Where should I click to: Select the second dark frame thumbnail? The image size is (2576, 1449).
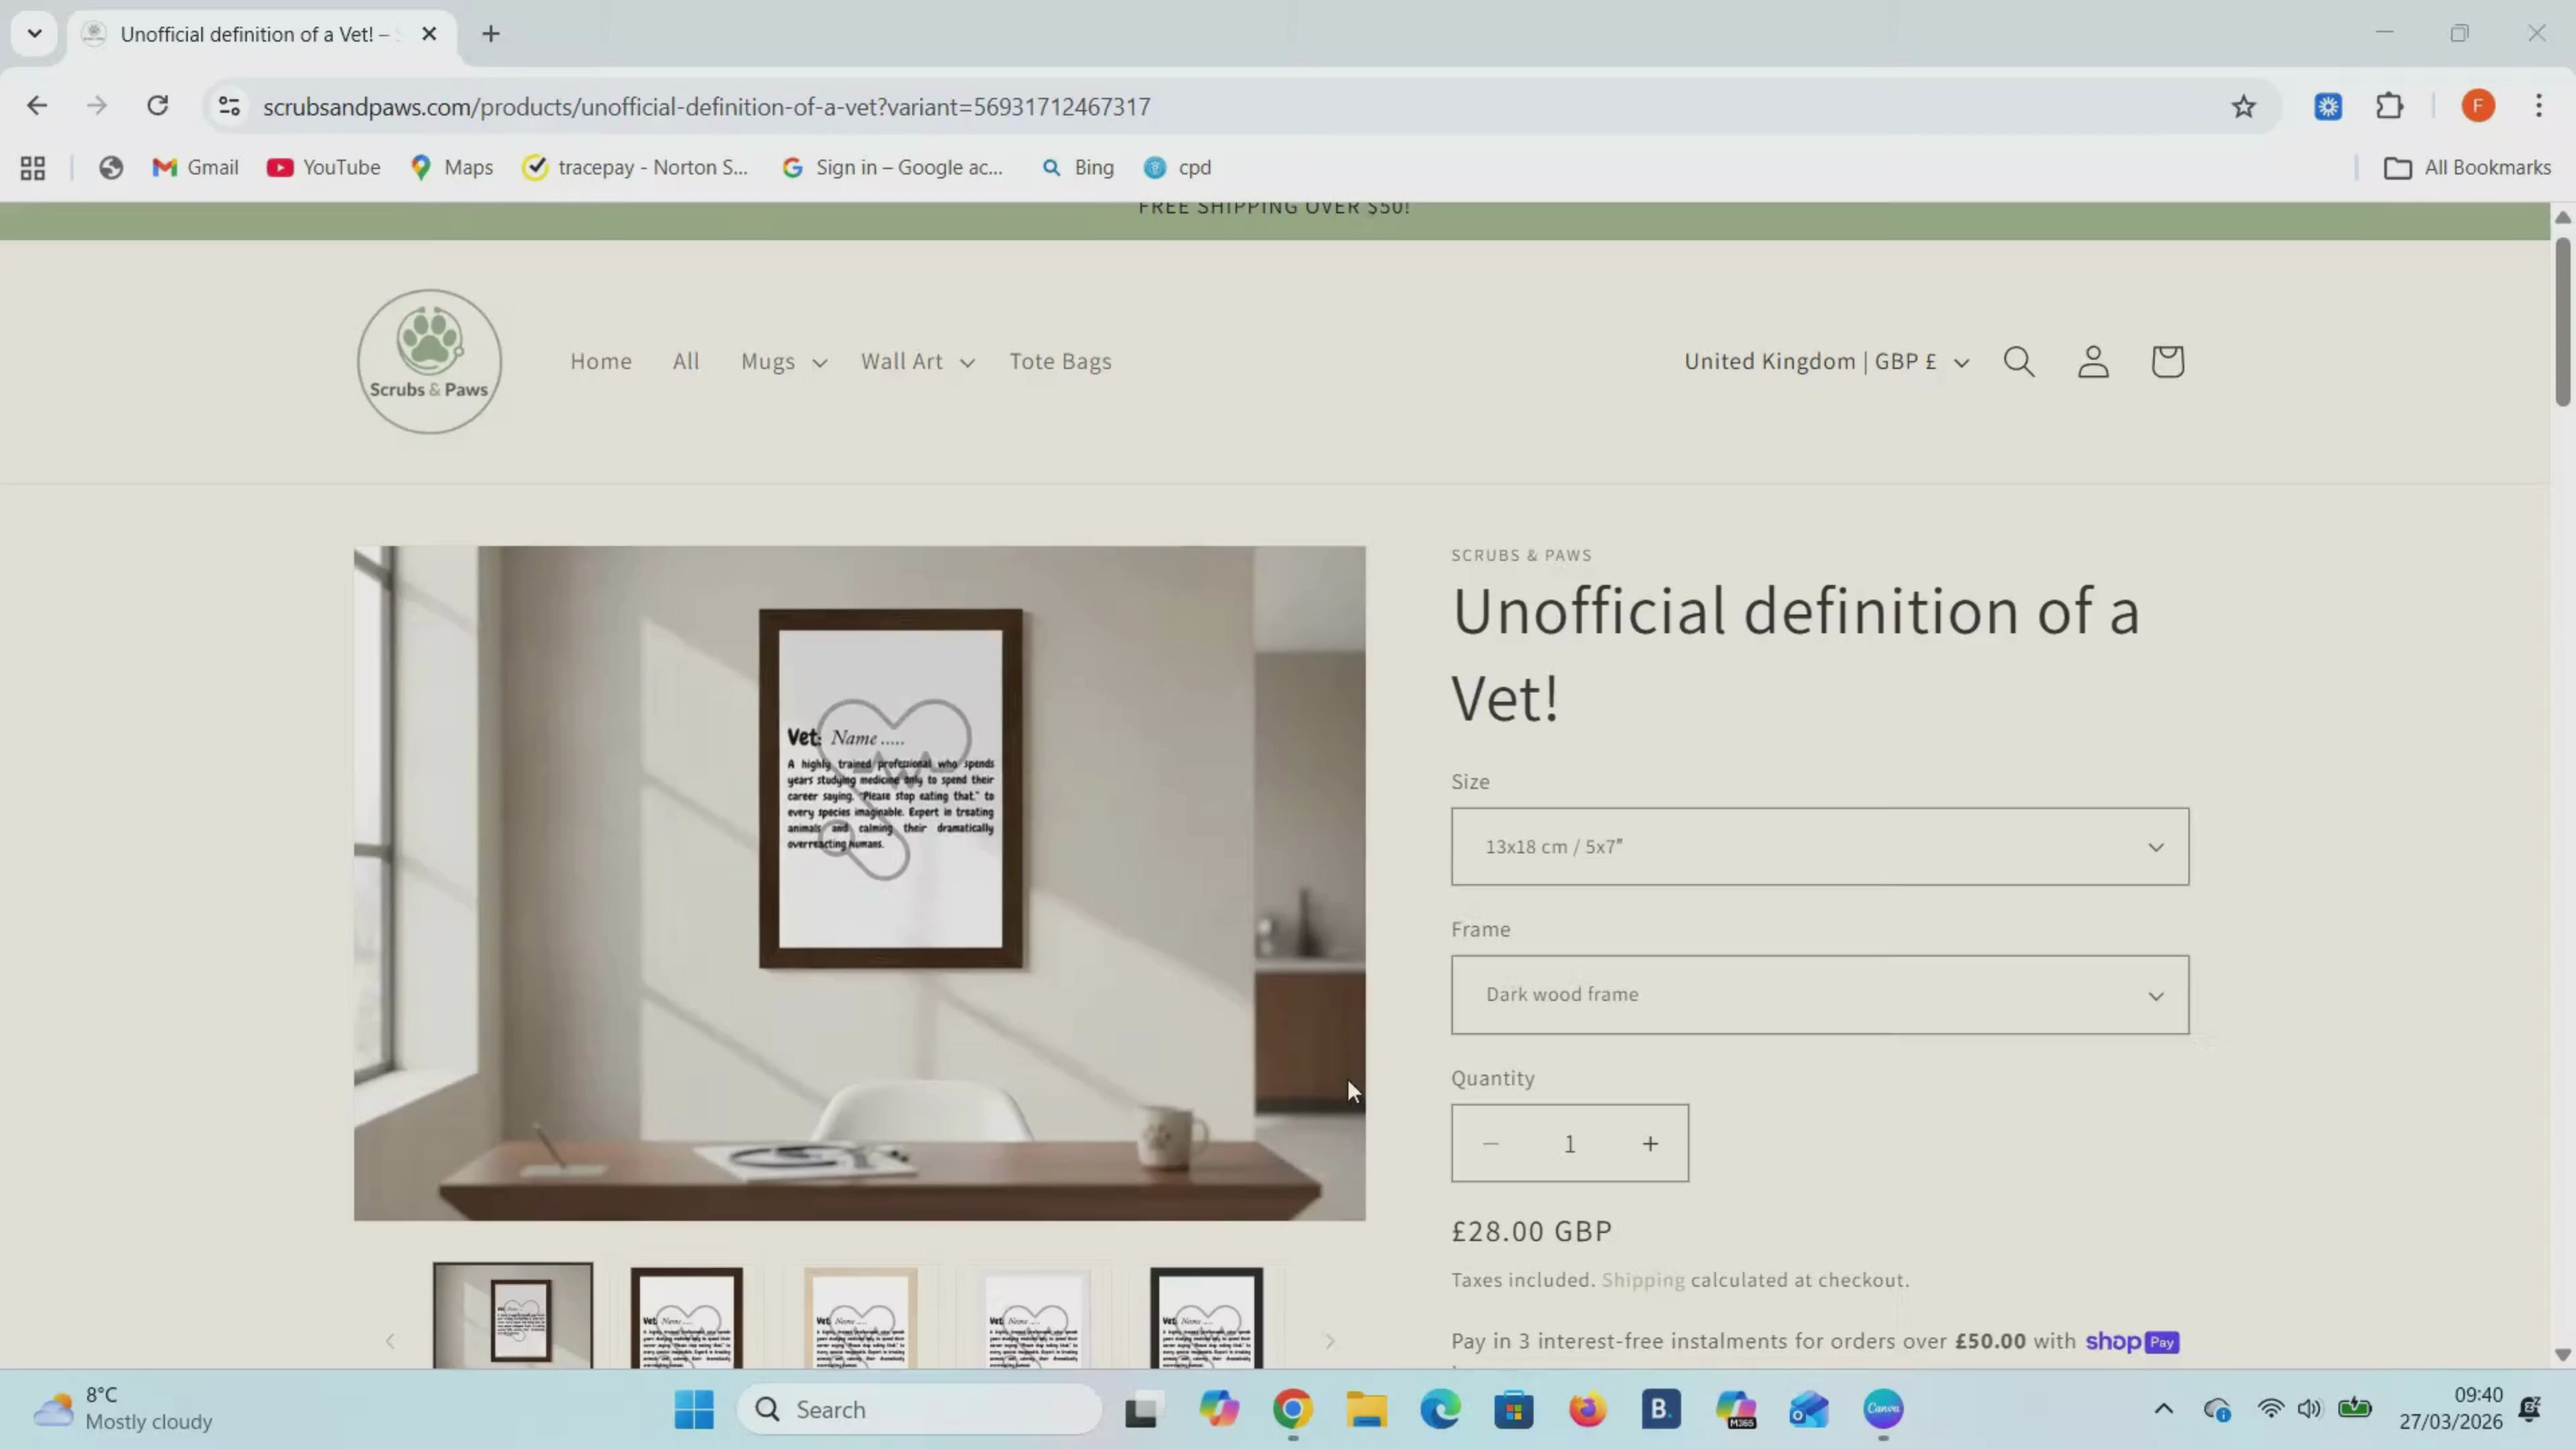tap(687, 1318)
